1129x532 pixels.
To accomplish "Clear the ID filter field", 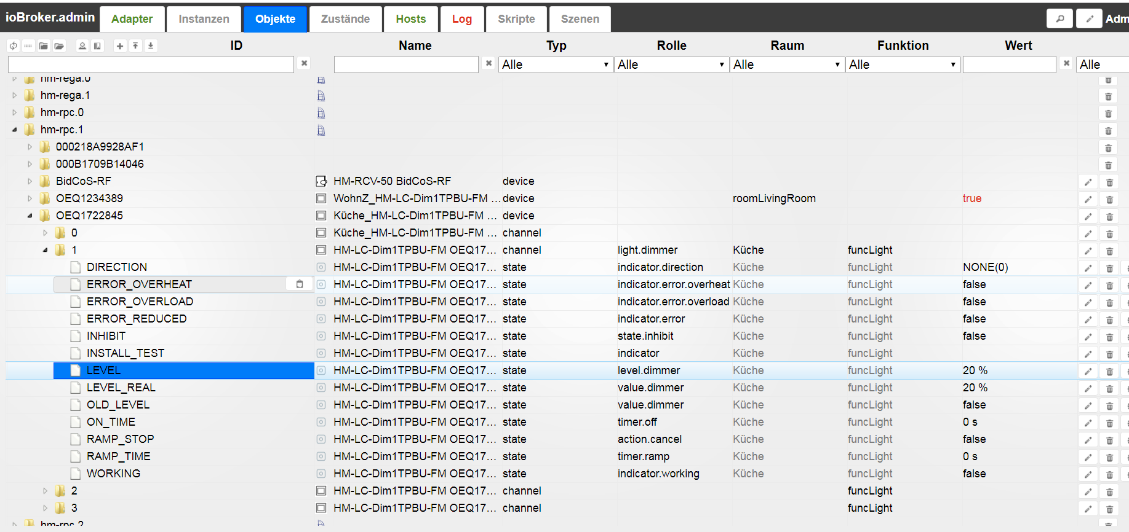I will 304,63.
